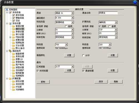Expand the 网络设置 tree node

(10, 37)
